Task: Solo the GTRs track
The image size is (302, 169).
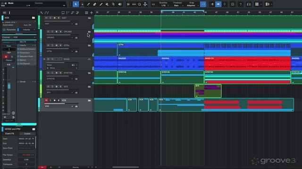Action: point(52,46)
